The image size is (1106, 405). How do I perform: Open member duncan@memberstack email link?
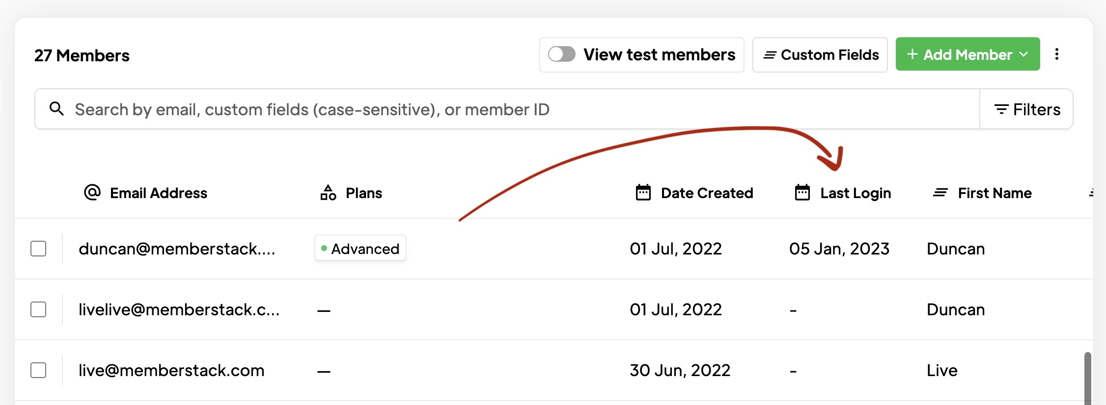tap(177, 249)
